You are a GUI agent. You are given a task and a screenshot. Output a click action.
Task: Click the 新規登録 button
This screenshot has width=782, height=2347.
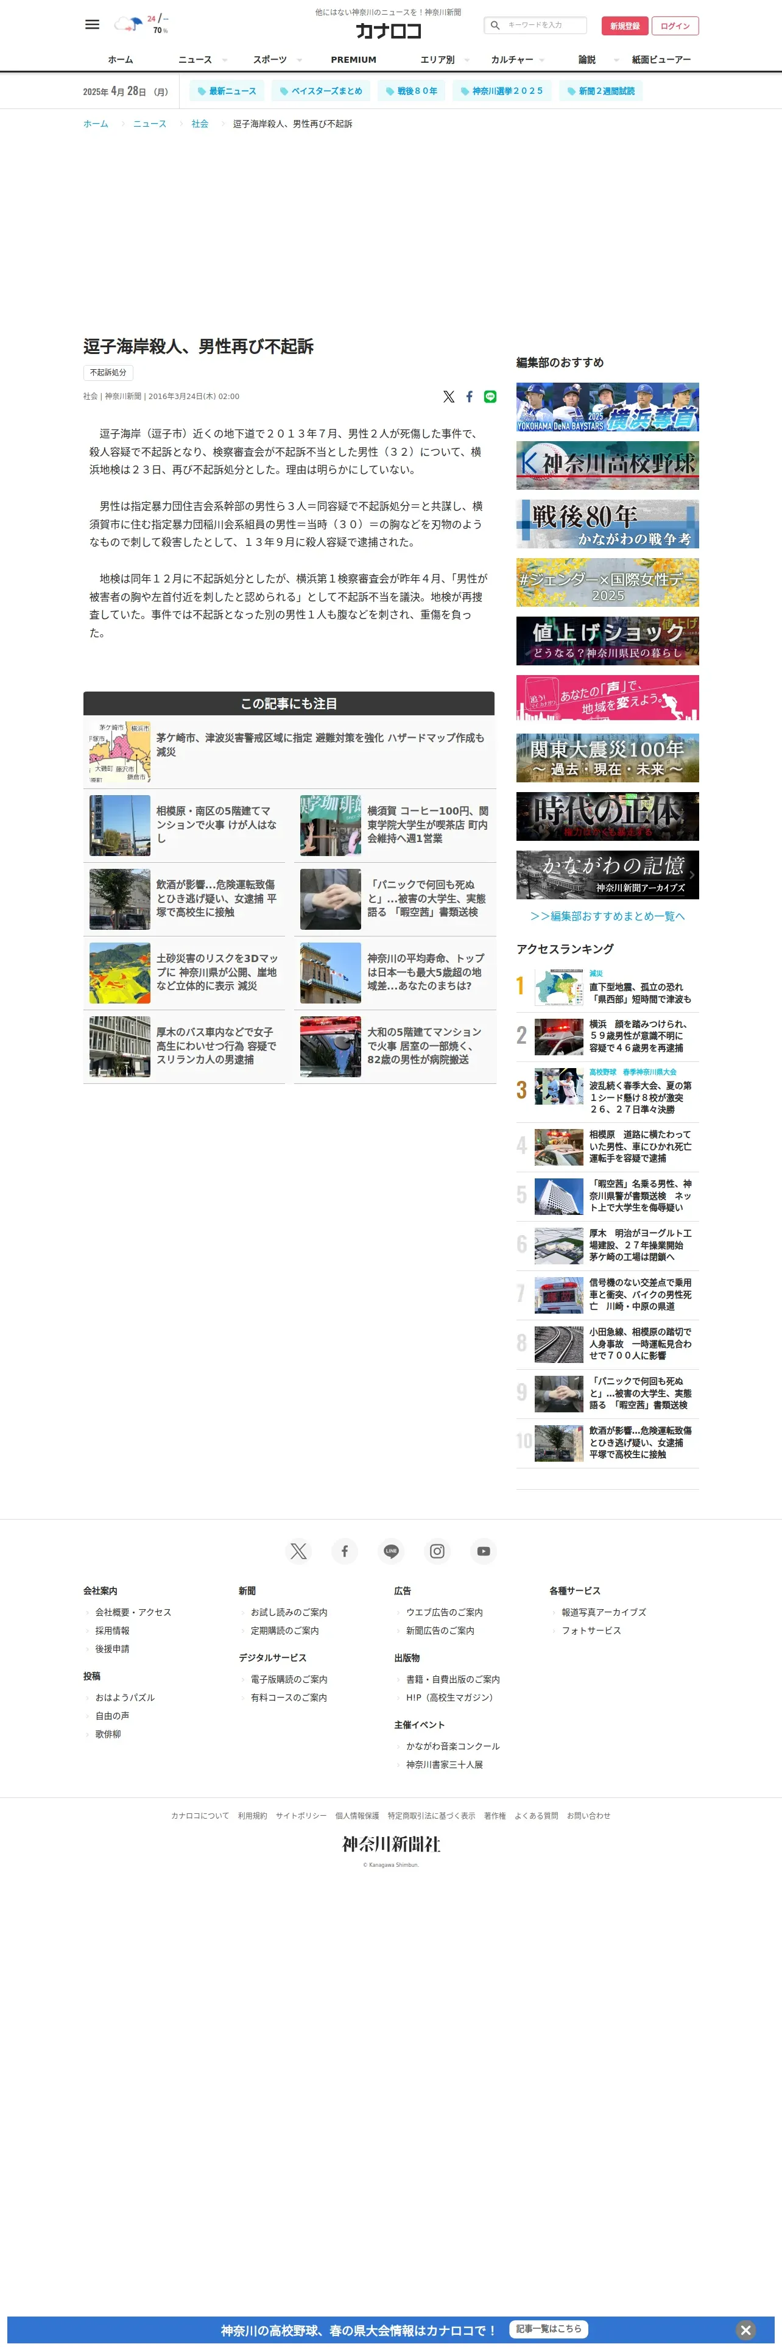coord(624,26)
